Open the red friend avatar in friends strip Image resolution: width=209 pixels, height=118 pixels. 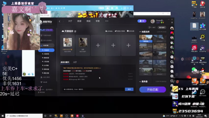[x=172, y=33]
